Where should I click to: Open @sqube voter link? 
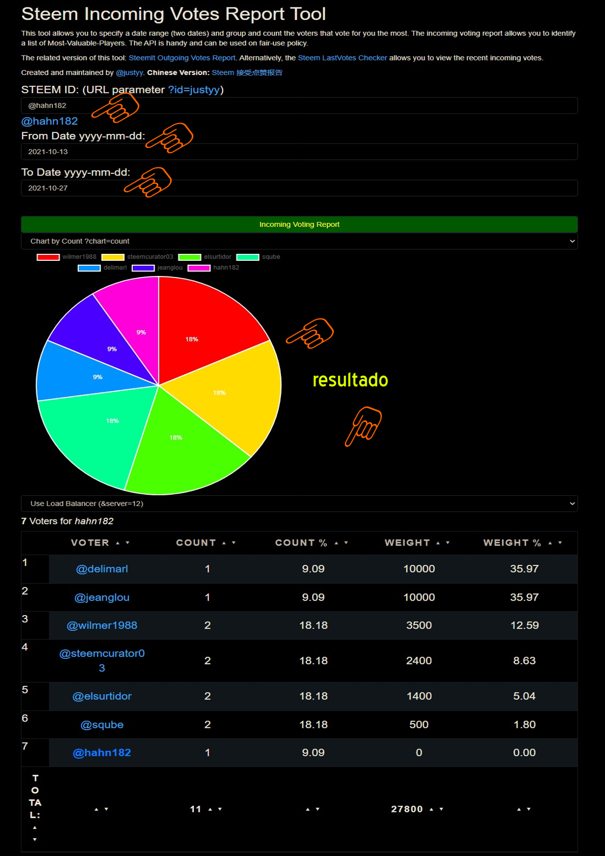point(102,725)
